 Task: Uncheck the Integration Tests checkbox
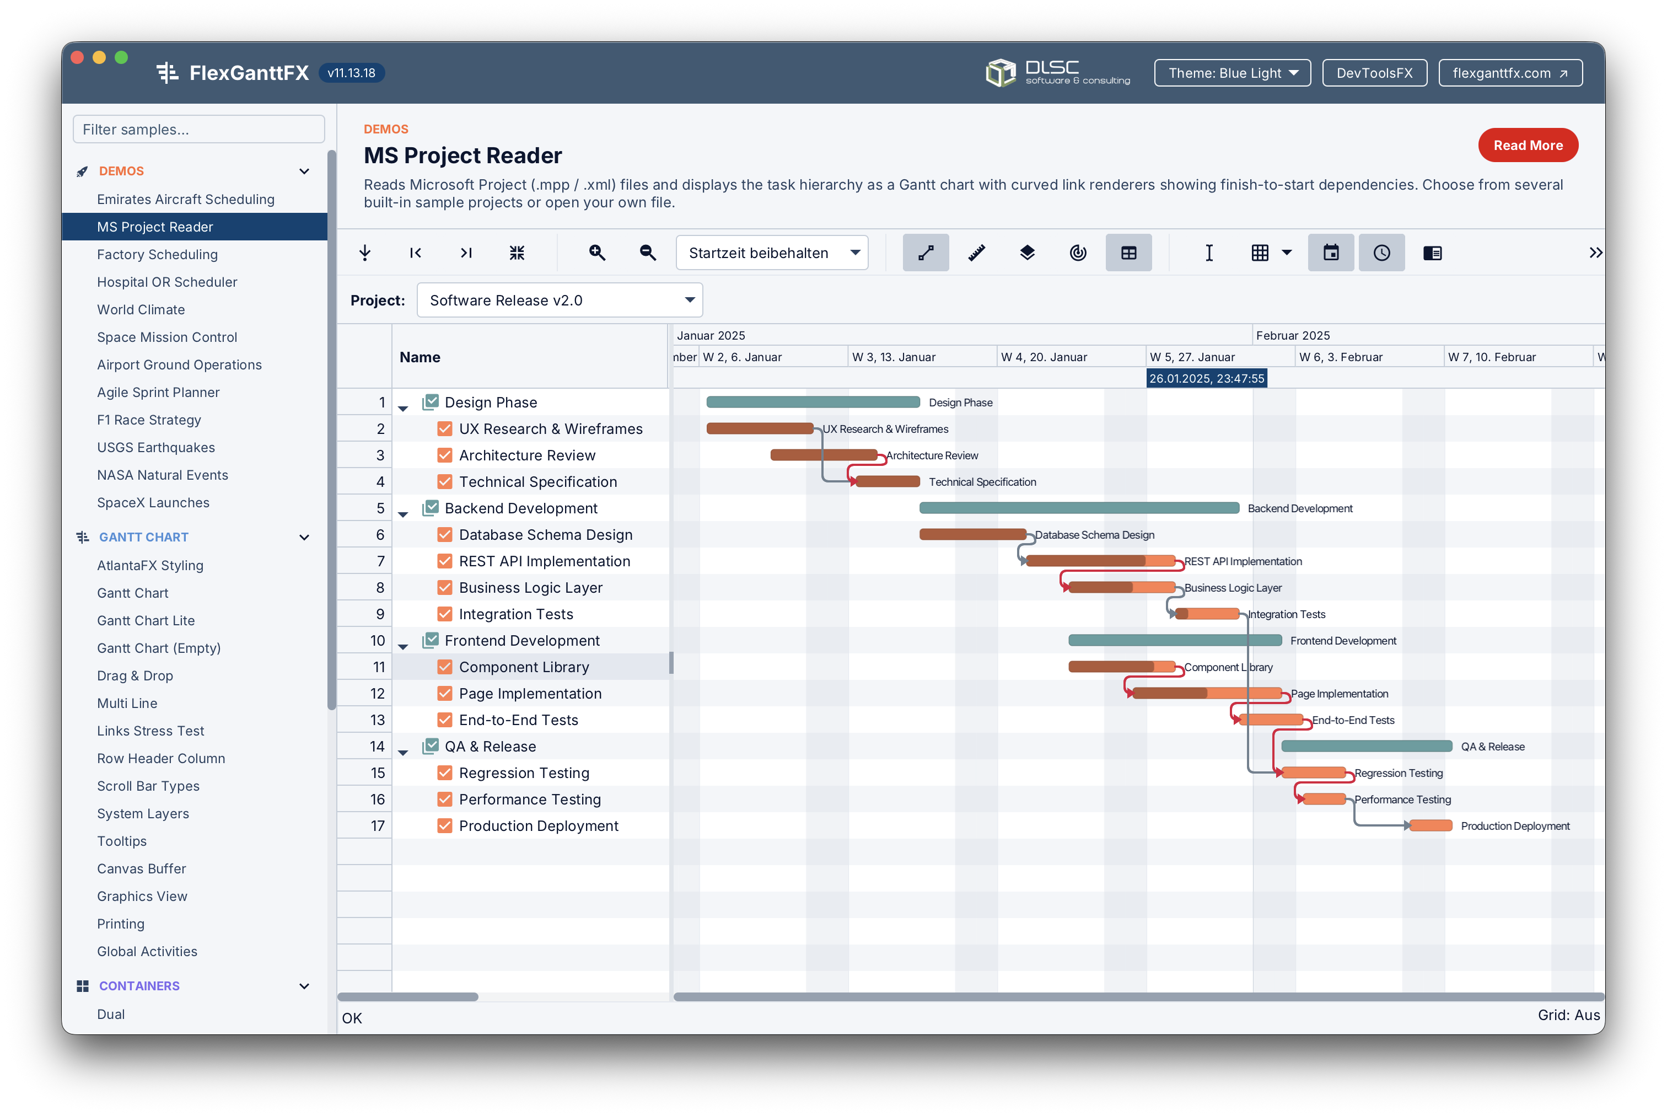pos(445,614)
